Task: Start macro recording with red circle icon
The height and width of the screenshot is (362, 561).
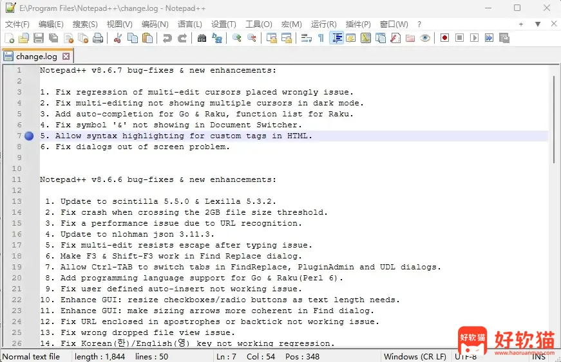Action: click(444, 38)
